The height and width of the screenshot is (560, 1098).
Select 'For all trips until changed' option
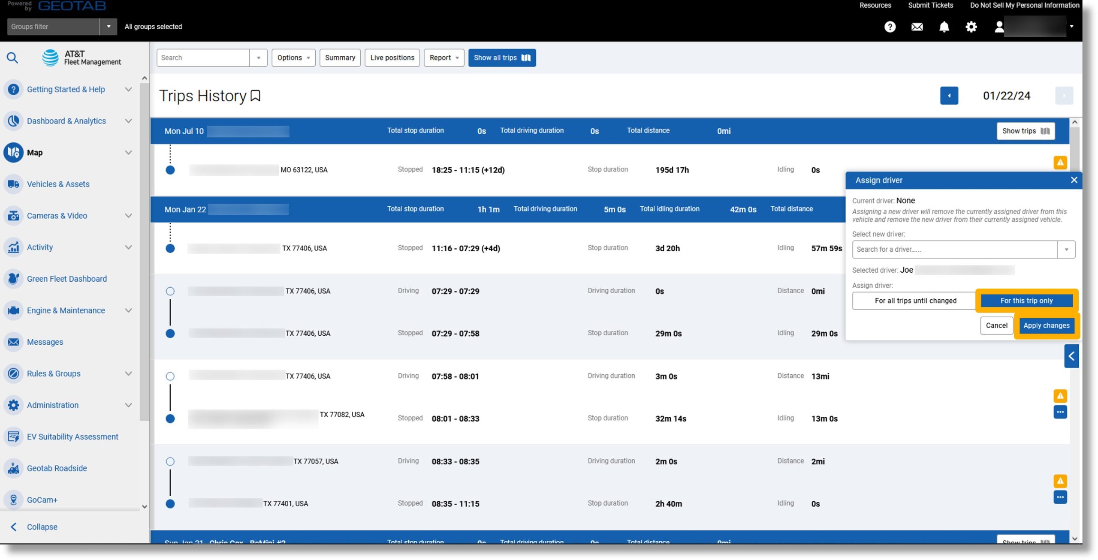[x=916, y=301]
